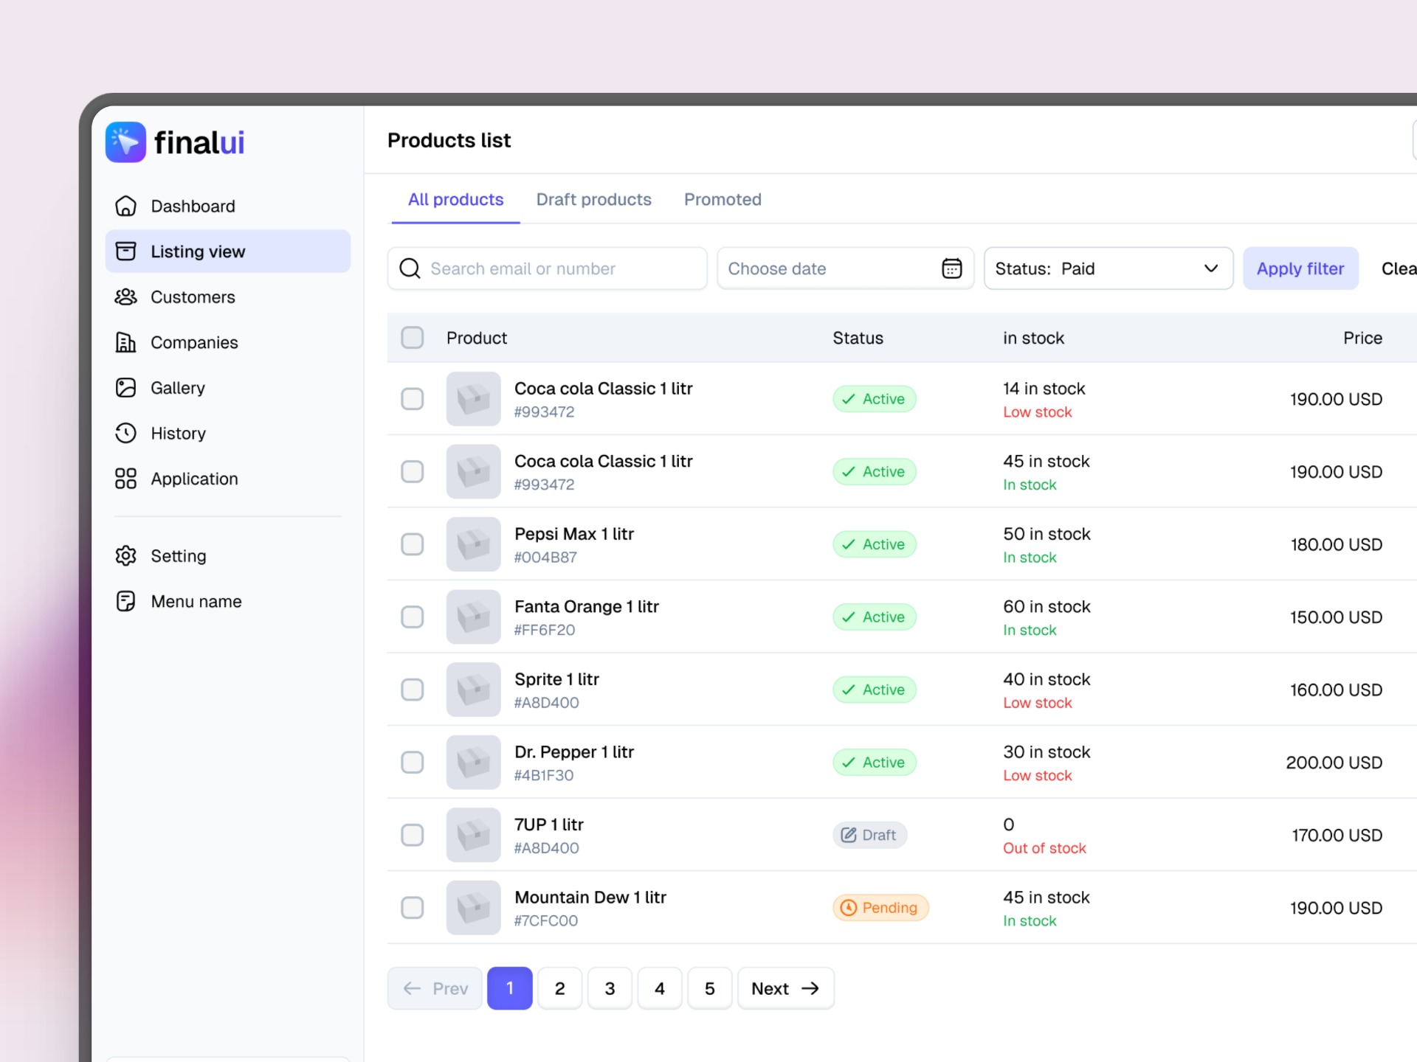Click the Search email or number field
The height and width of the screenshot is (1062, 1417).
[546, 268]
